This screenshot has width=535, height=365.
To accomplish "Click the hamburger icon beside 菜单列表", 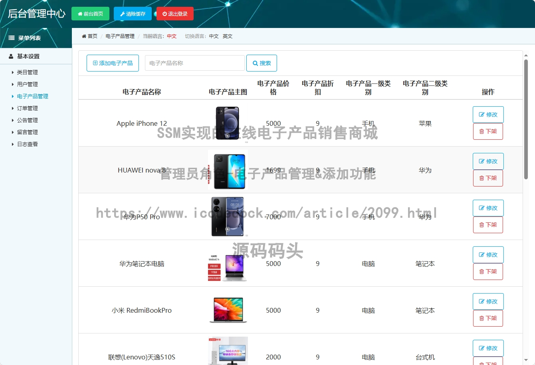I will click(12, 38).
